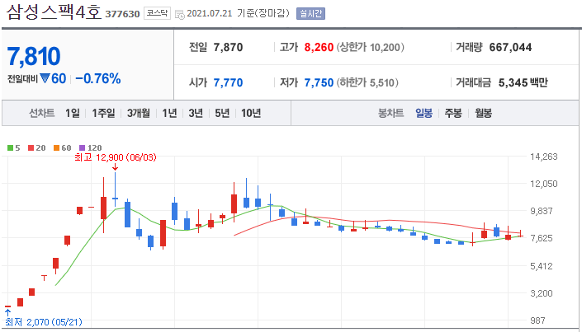
Task: Click the change rate -0.76%
Action: (98, 78)
